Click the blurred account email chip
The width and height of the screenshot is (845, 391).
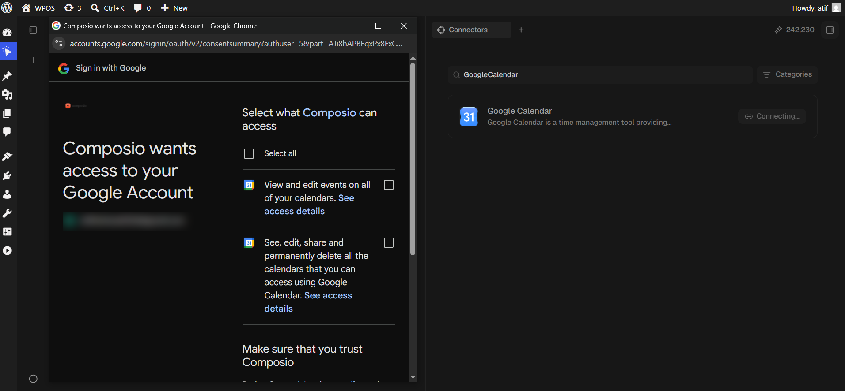pos(125,220)
